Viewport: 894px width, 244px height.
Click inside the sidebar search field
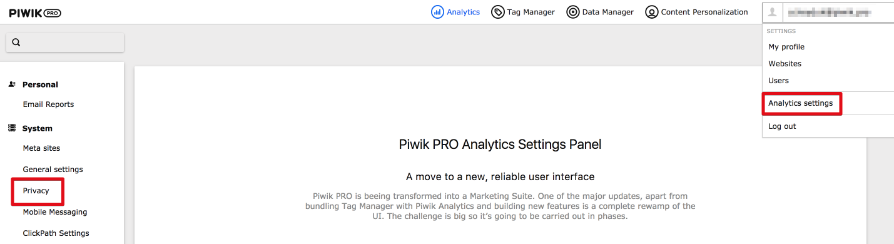(65, 43)
